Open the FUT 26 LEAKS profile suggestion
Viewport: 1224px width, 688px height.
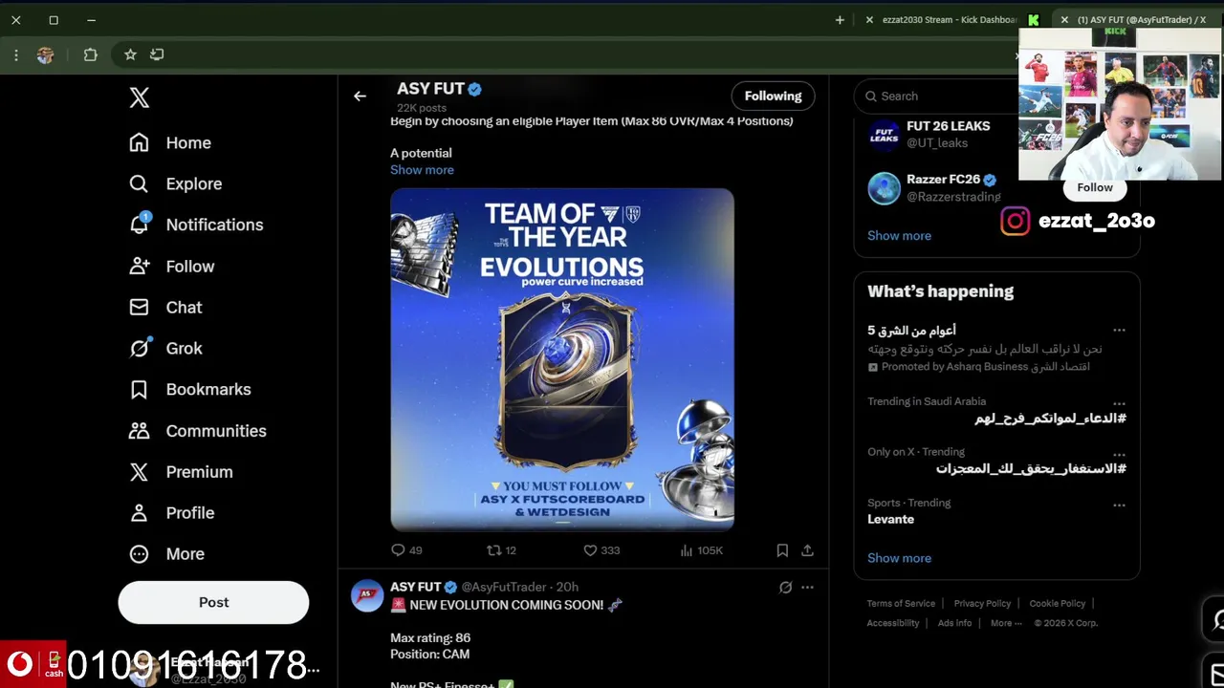click(x=948, y=126)
